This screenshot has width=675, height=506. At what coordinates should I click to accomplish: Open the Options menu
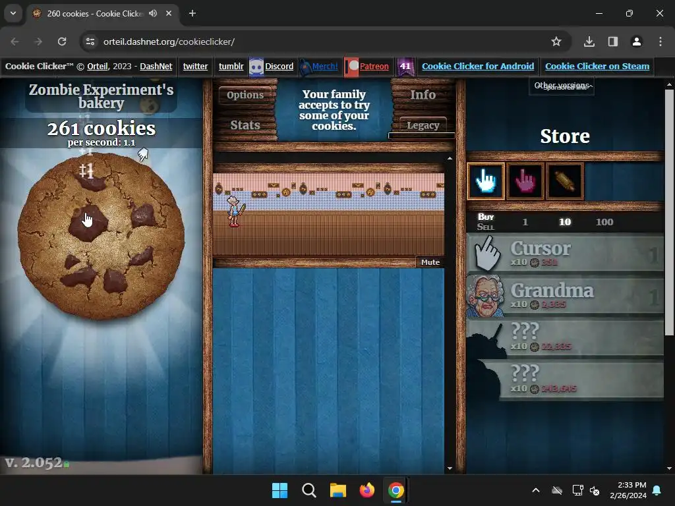pyautogui.click(x=245, y=95)
